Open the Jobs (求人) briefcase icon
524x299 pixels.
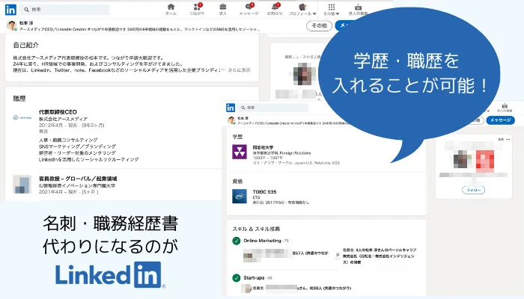(222, 9)
